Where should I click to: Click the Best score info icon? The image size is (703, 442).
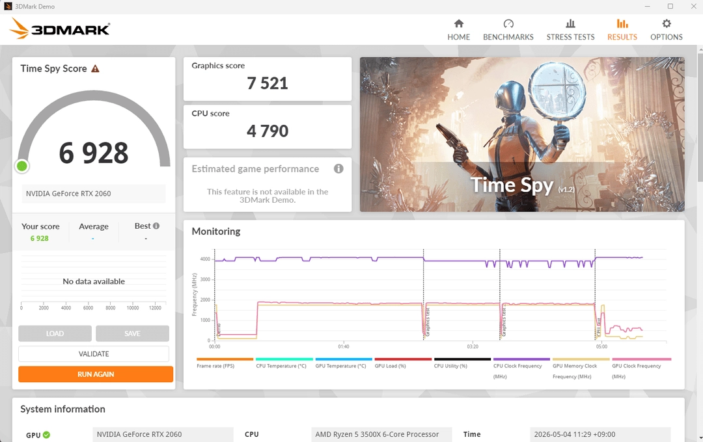point(156,226)
